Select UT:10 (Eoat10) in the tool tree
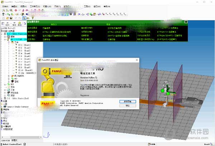215x146 pixels. click(x=25, y=70)
